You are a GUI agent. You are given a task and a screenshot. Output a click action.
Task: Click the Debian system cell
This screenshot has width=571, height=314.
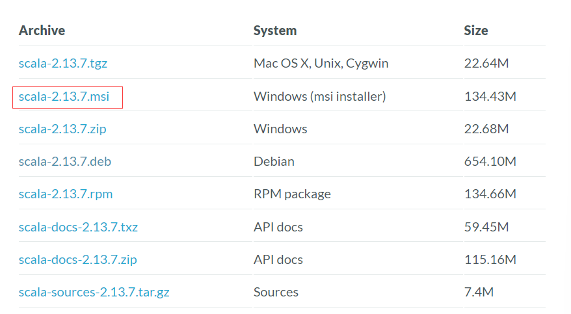point(274,162)
